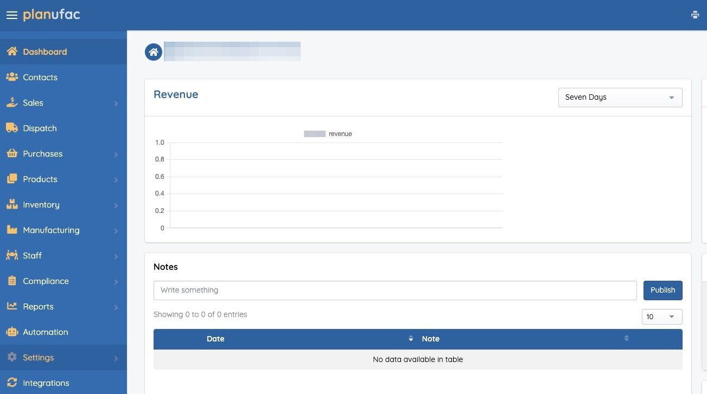
Task: Click the Automation robot icon
Action: coord(12,332)
